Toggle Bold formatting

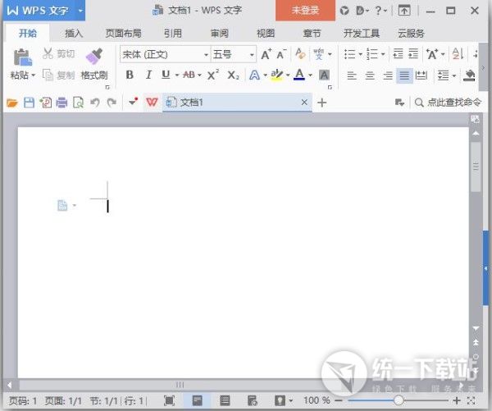[x=130, y=75]
